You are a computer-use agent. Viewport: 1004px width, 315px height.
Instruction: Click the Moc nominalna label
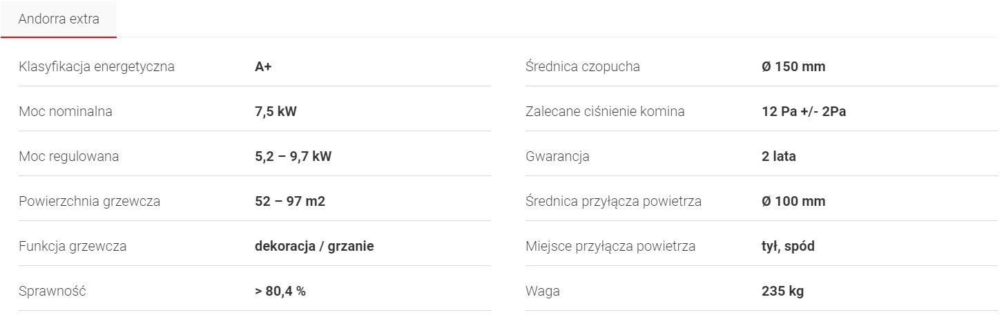coord(66,111)
